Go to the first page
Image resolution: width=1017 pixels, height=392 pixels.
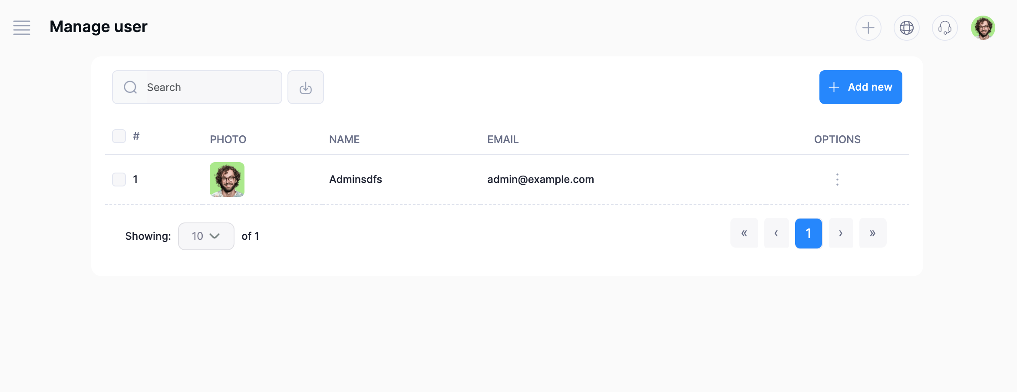click(744, 233)
